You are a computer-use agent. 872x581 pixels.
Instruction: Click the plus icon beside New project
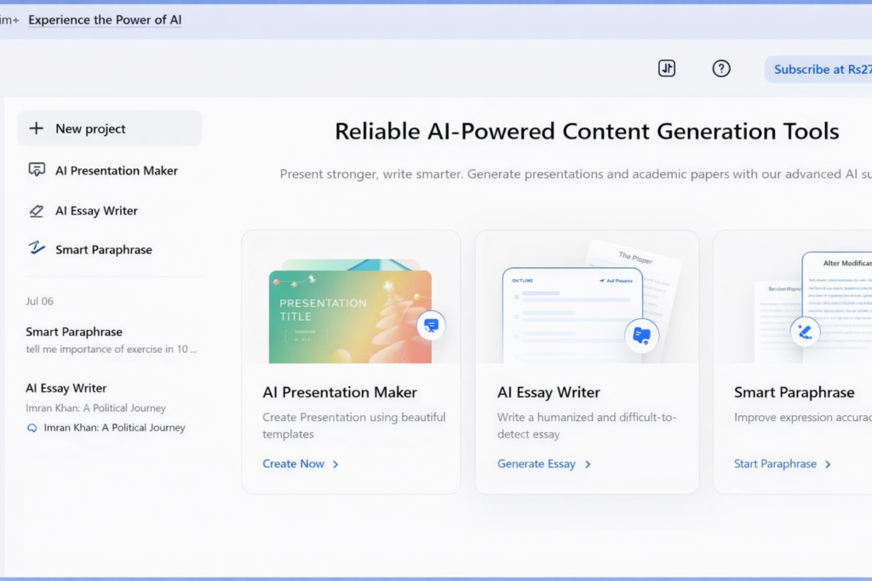tap(36, 128)
